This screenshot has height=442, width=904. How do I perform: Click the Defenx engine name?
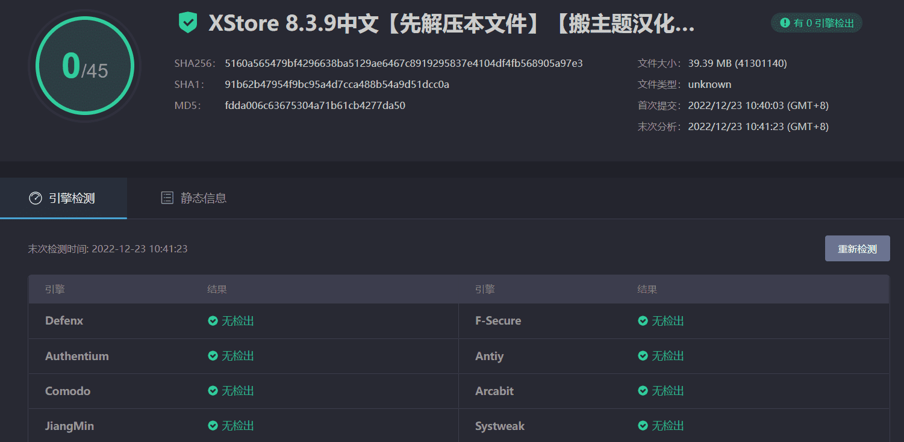tap(64, 321)
